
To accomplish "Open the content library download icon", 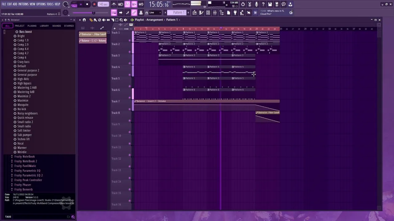I will click(x=290, y=4).
